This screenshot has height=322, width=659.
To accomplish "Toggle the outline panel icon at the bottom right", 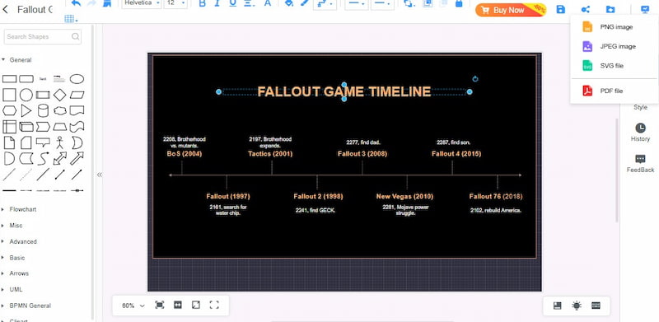I will point(558,306).
